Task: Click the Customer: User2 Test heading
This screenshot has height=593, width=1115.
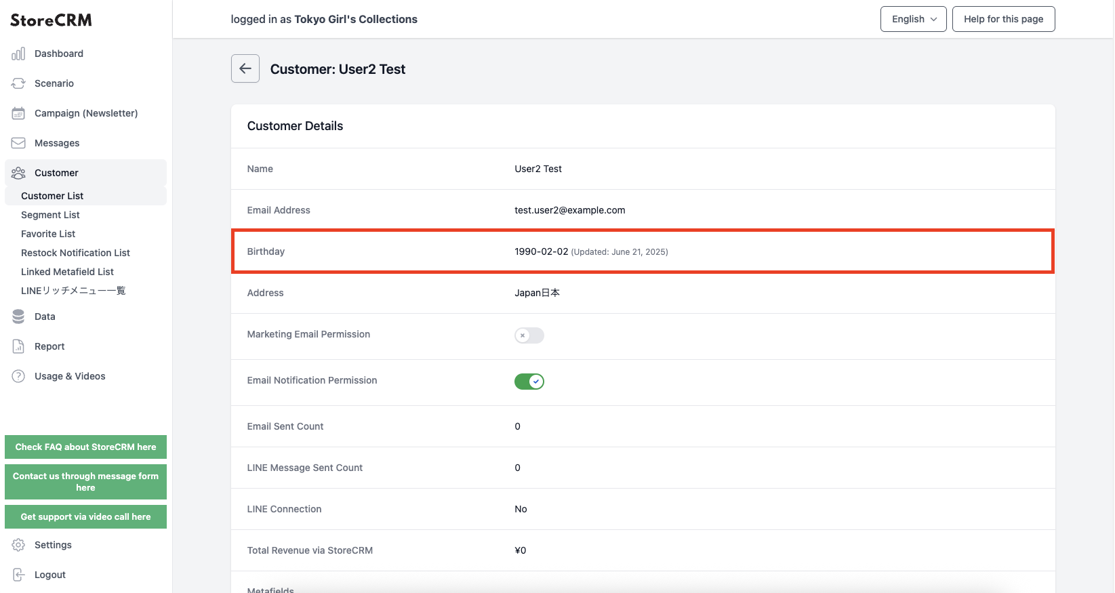Action: 338,69
